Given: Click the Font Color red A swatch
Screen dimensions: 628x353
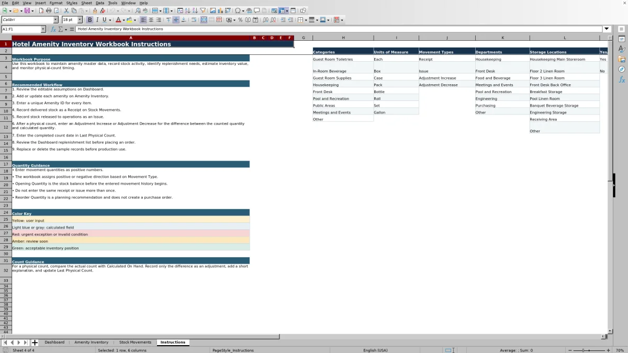Looking at the screenshot, I should (x=118, y=20).
